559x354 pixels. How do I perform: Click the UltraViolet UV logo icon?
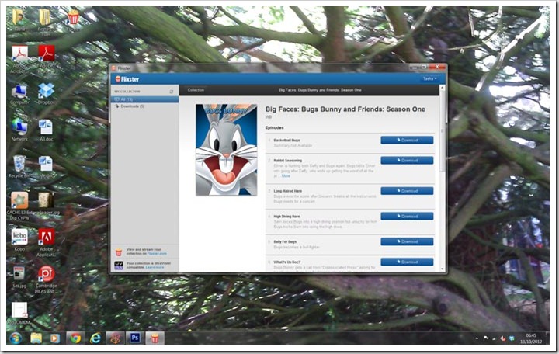coord(119,265)
